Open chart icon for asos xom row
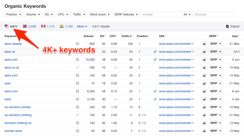 click(204, 75)
